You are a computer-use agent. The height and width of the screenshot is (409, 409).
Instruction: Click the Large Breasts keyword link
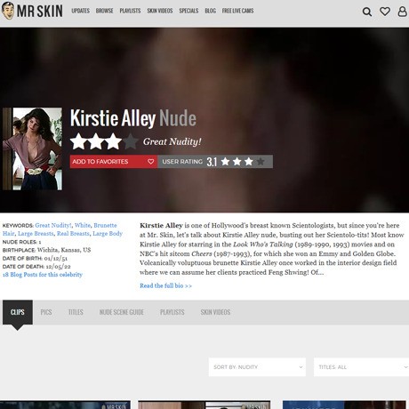pos(36,234)
